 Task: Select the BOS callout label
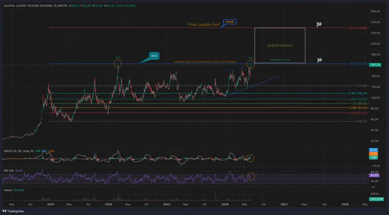pos(154,56)
